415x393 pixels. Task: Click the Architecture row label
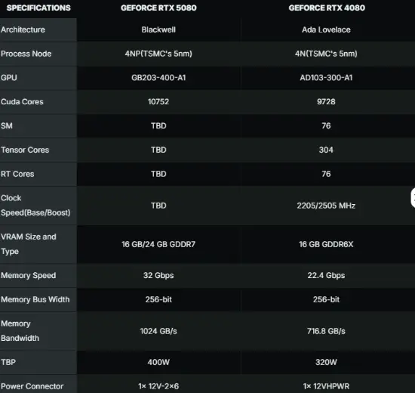pos(23,29)
